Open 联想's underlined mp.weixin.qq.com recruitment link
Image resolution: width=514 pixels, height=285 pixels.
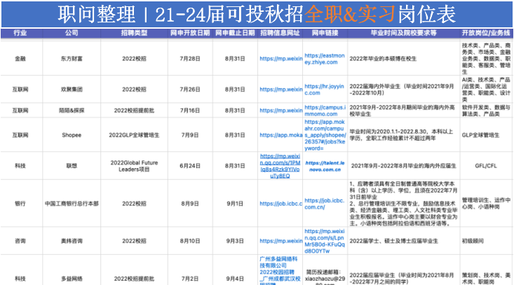coord(280,166)
